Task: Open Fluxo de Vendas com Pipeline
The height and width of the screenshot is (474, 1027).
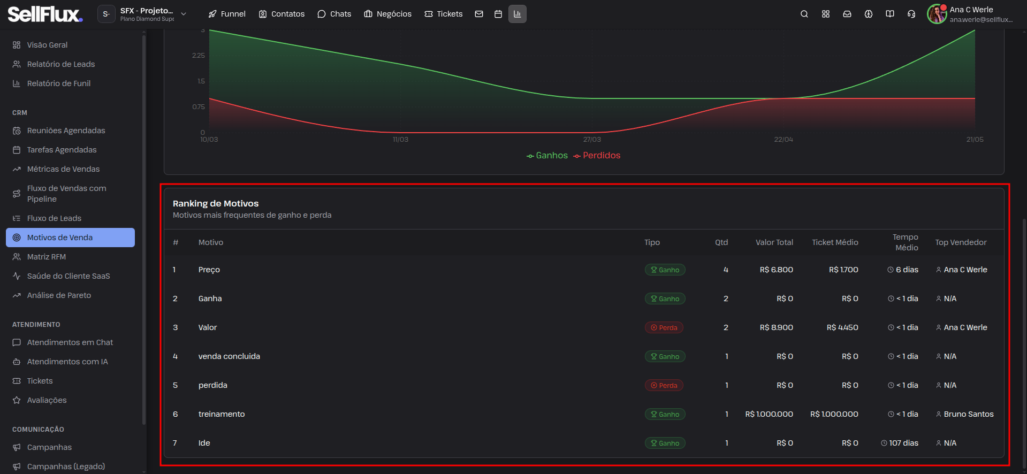Action: [x=70, y=194]
